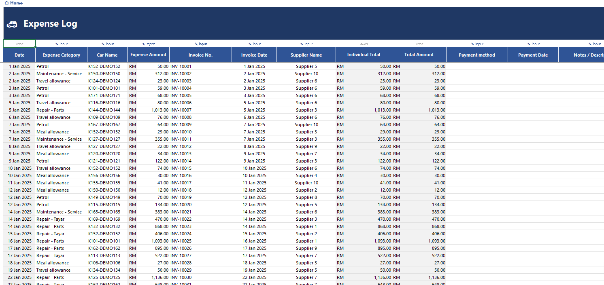This screenshot has width=604, height=285.
Task: Click the date cell 11 Jan 2025
Action: point(19,183)
